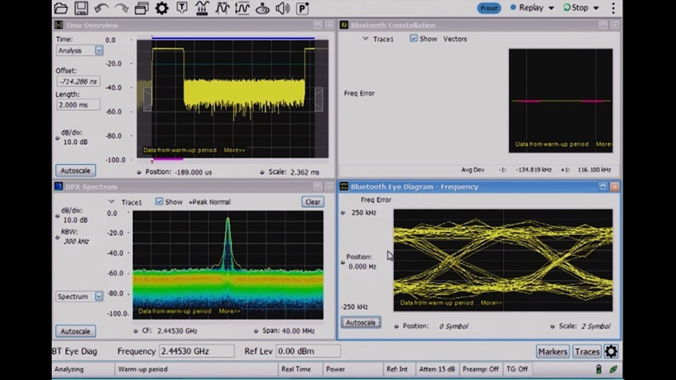Click the green leaf status icon
This screenshot has height=380, width=676.
613,369
